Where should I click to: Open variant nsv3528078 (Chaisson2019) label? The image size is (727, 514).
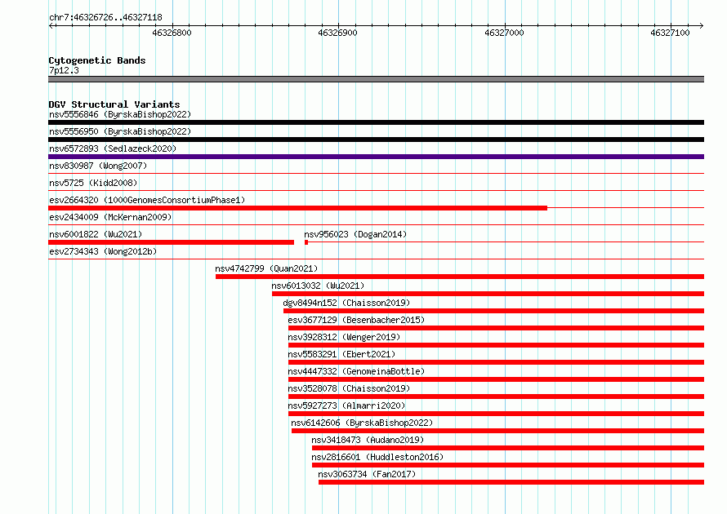tap(349, 388)
